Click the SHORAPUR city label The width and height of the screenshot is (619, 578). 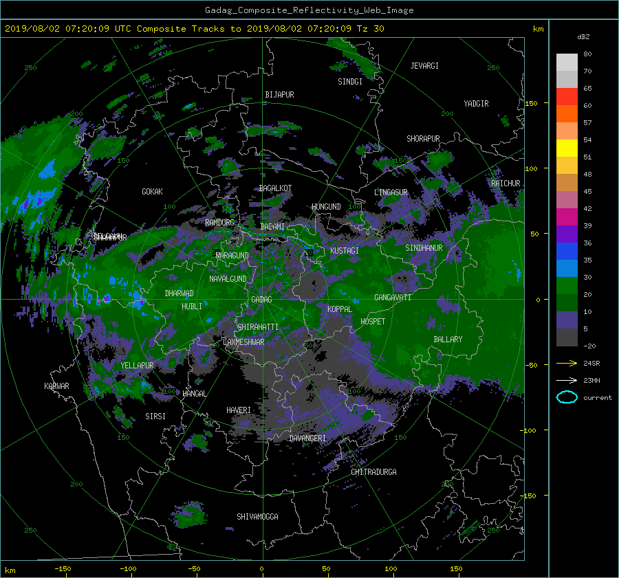click(423, 139)
